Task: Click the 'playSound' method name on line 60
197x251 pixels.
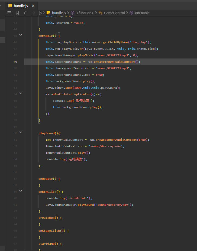Action: point(46,133)
